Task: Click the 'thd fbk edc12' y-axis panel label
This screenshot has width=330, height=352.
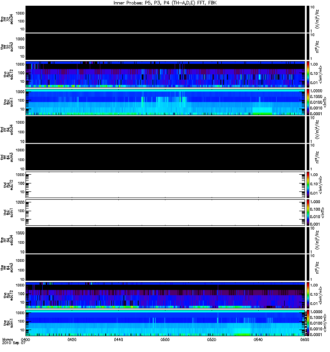Action: click(8, 185)
